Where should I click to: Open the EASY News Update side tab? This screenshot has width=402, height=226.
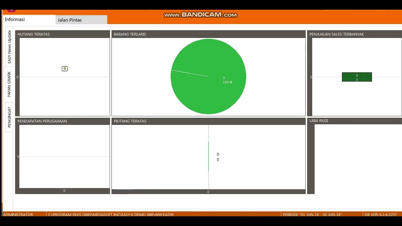point(9,47)
